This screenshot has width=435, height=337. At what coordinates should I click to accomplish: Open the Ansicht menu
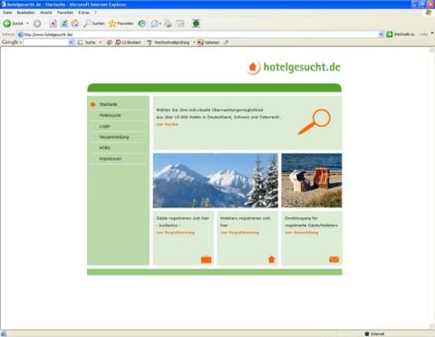[x=46, y=13]
